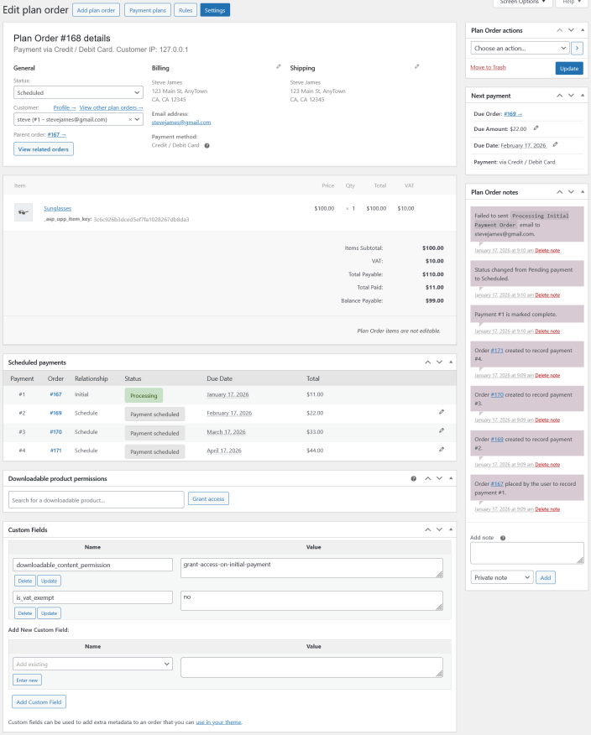Open the Payment plans tab

coord(145,10)
